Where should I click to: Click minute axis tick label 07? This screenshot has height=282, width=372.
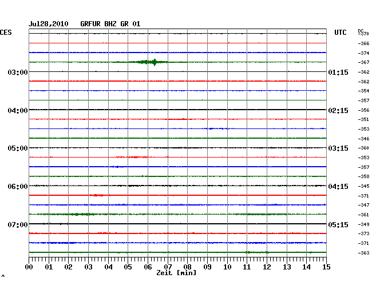pyautogui.click(x=168, y=267)
